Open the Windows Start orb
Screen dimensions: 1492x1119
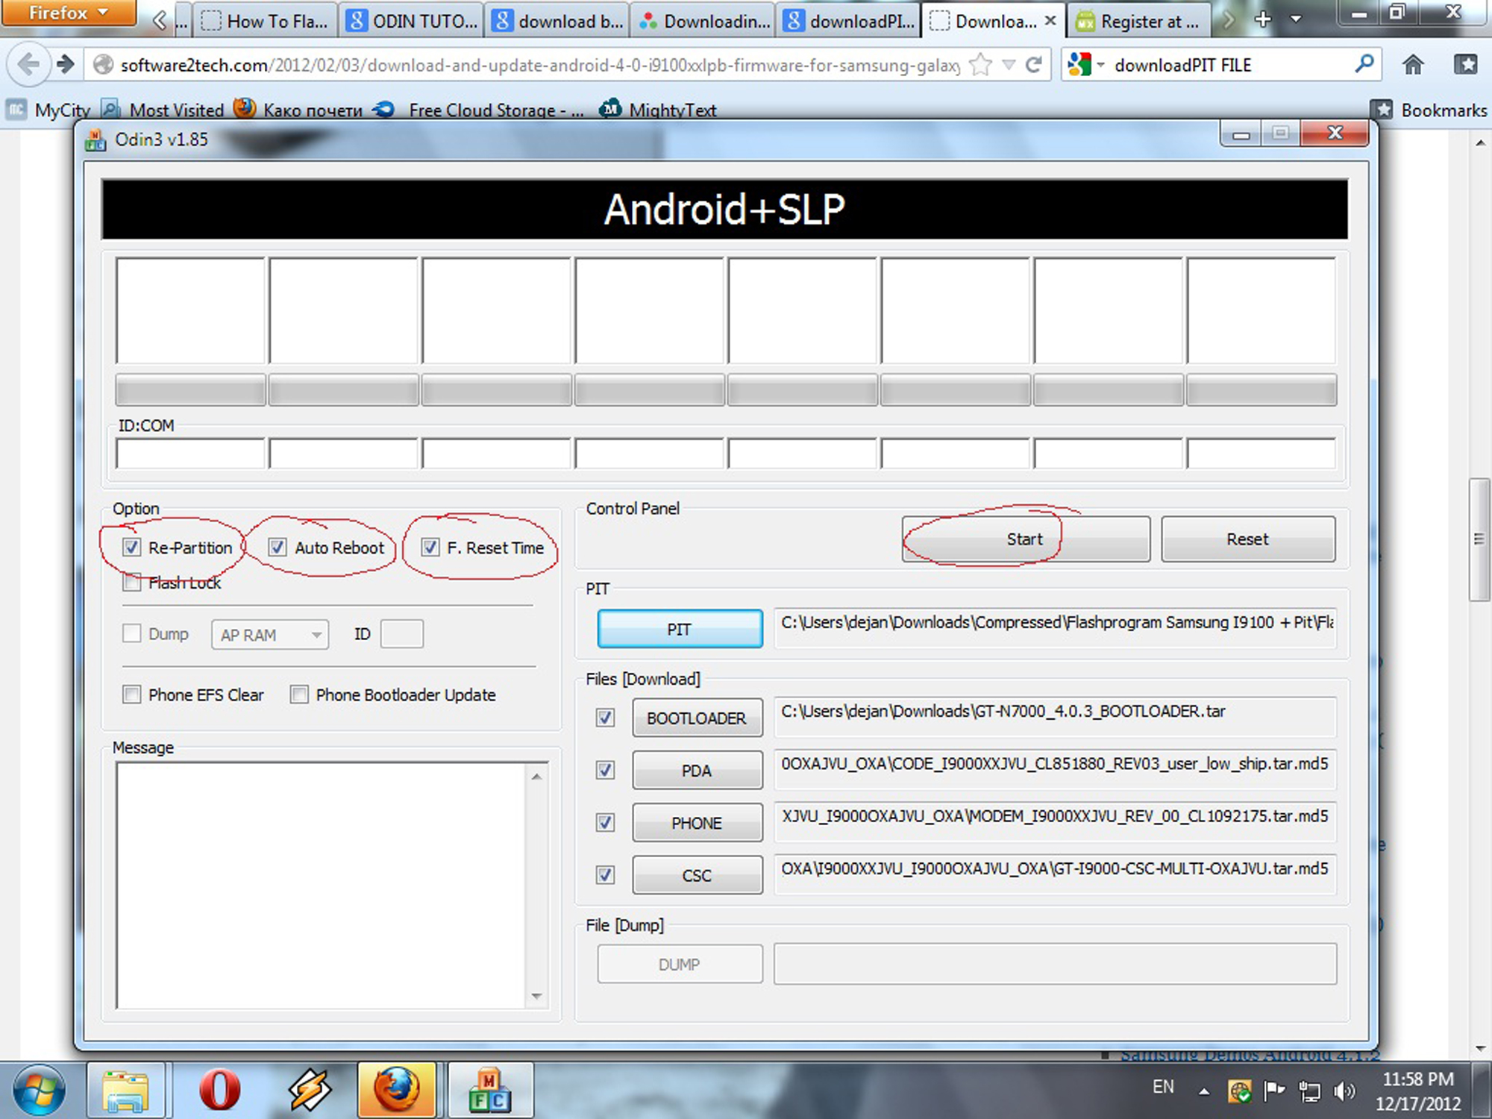pos(39,1090)
